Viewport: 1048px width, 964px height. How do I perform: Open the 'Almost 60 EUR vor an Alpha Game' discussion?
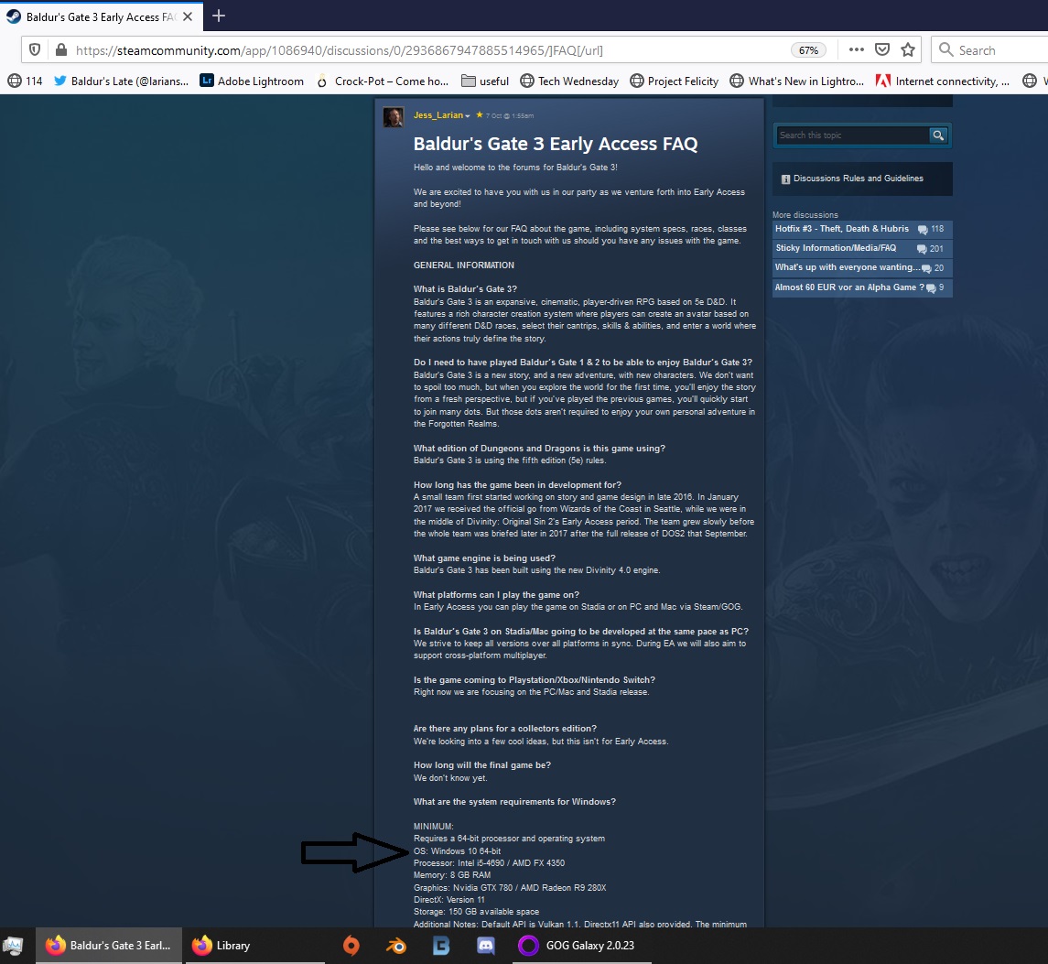862,287
